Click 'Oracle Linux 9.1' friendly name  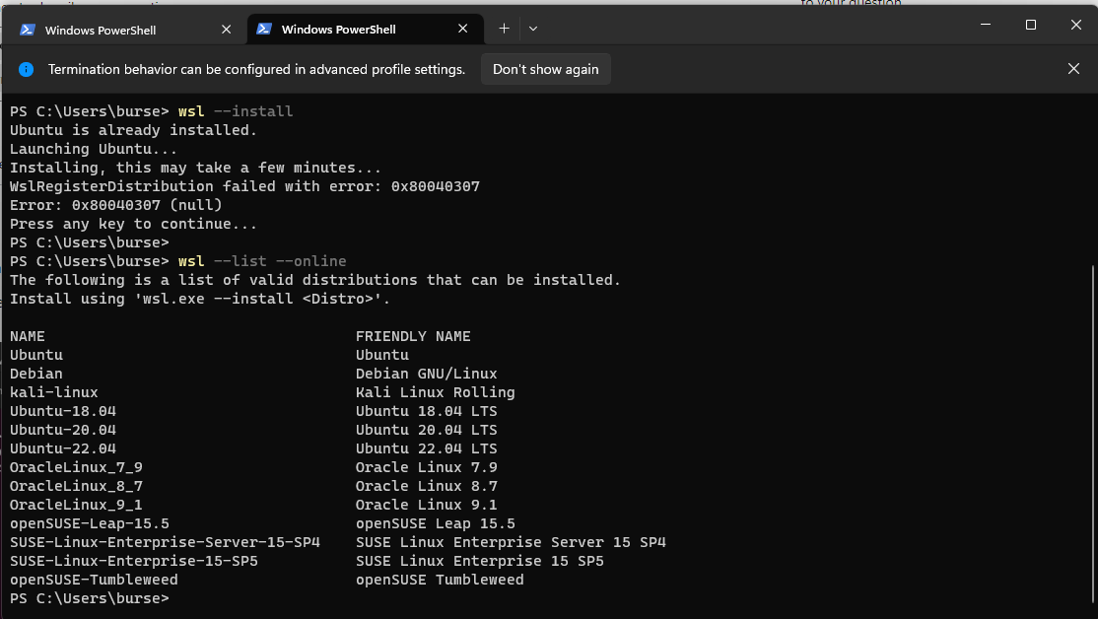pos(427,505)
